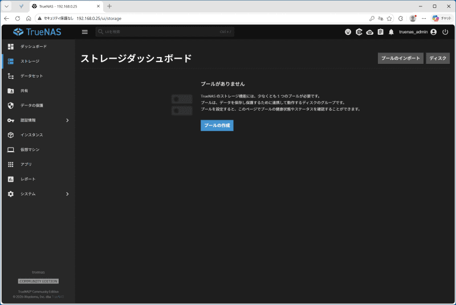Click the browser back arrow
This screenshot has height=305, width=456.
[x=6, y=18]
